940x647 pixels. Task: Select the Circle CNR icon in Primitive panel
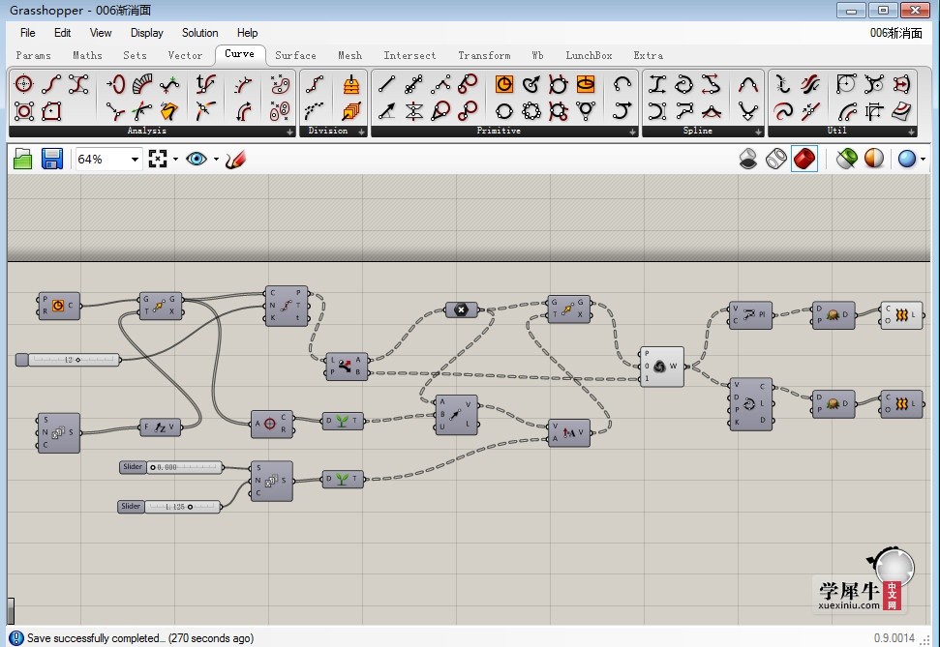click(531, 84)
